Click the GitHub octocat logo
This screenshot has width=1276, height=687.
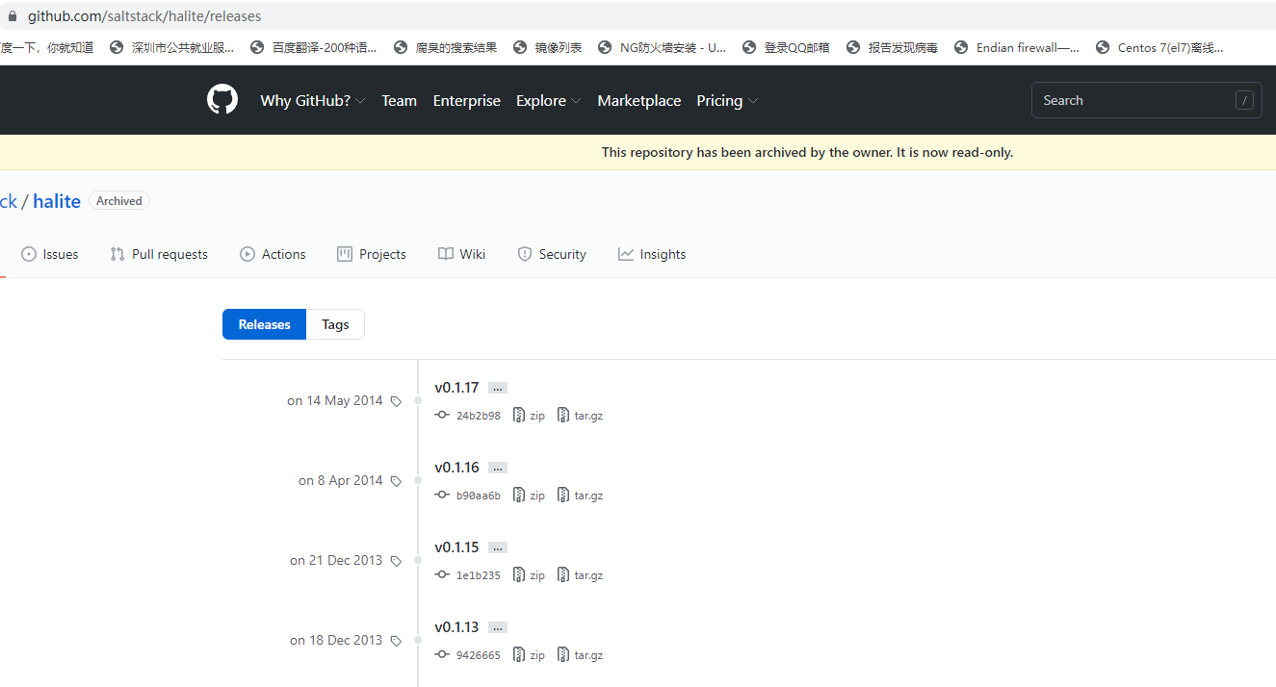click(222, 100)
